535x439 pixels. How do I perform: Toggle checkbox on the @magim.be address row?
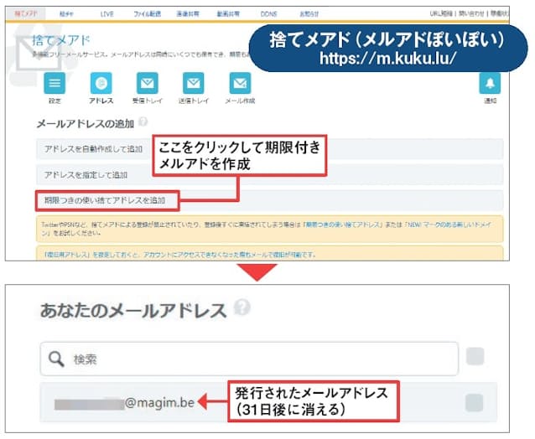click(475, 402)
